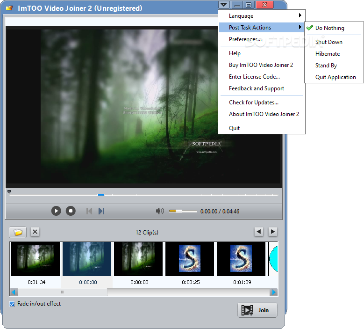Select Do Nothing post task action
364x329 pixels.
(x=334, y=28)
